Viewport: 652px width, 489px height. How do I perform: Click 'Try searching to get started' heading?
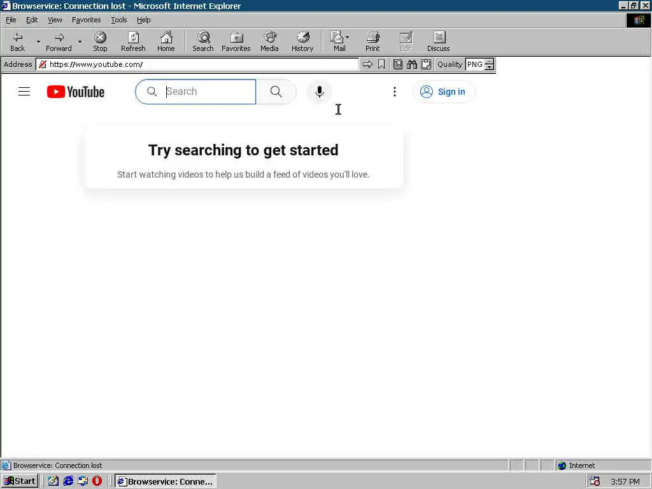243,150
